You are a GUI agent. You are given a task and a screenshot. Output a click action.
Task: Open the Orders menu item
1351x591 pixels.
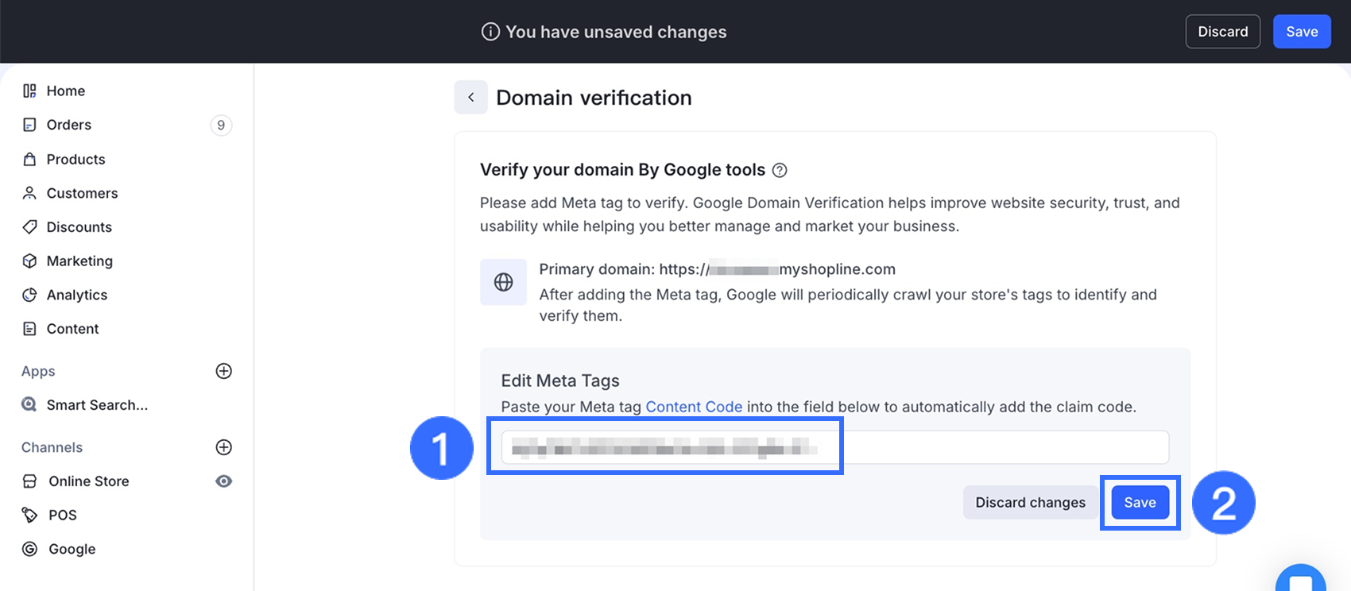[x=69, y=125]
